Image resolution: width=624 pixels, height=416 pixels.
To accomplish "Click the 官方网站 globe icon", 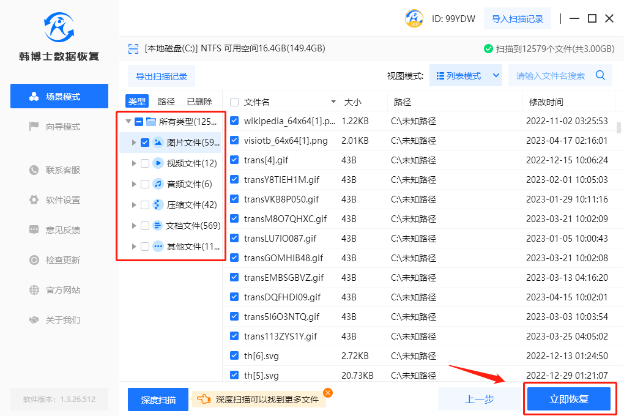I will tap(34, 290).
